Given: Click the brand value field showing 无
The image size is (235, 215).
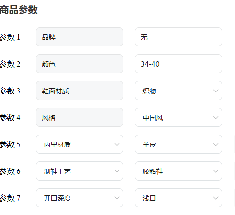Looking at the screenshot, I should [178, 37].
